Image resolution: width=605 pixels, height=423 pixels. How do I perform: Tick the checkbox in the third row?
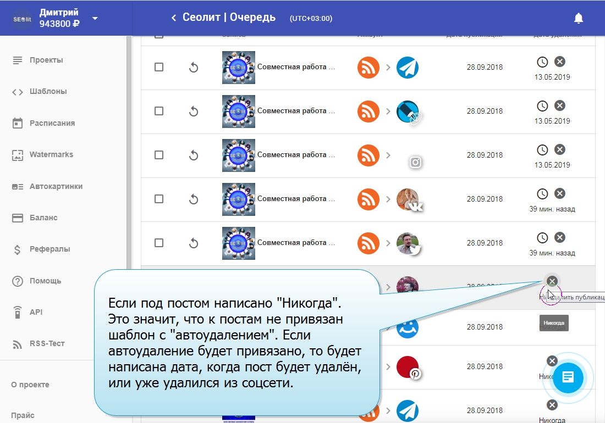pos(159,155)
